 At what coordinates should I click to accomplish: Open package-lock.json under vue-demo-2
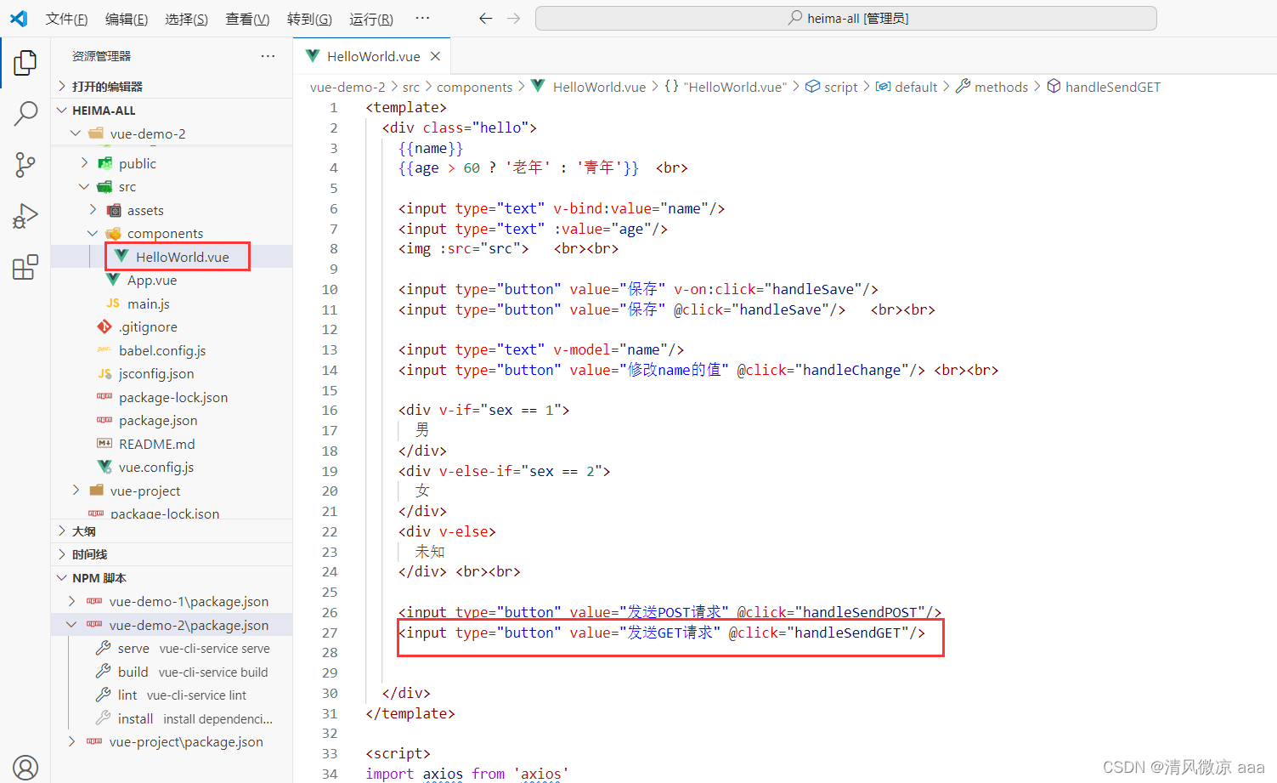point(173,397)
